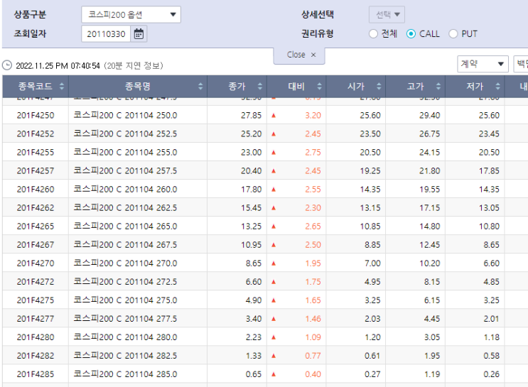Click low price 3.25

pos(492,300)
